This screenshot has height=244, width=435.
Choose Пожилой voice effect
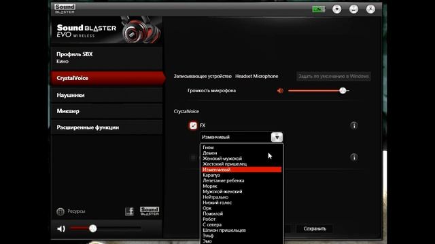[x=241, y=214]
